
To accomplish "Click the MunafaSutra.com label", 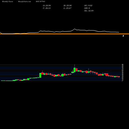I will 25,2.
